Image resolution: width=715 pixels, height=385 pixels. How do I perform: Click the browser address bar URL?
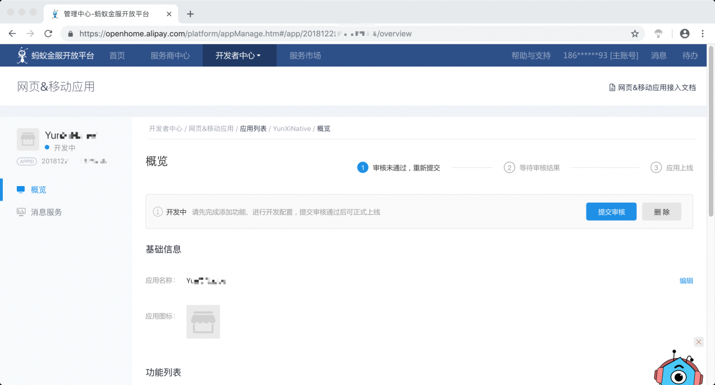[246, 34]
